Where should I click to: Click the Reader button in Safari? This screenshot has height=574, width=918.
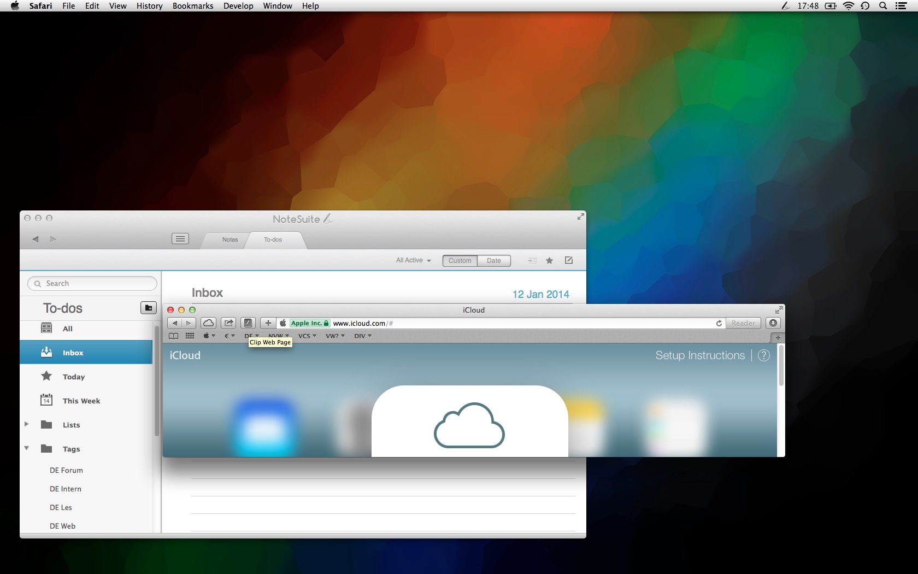coord(743,323)
